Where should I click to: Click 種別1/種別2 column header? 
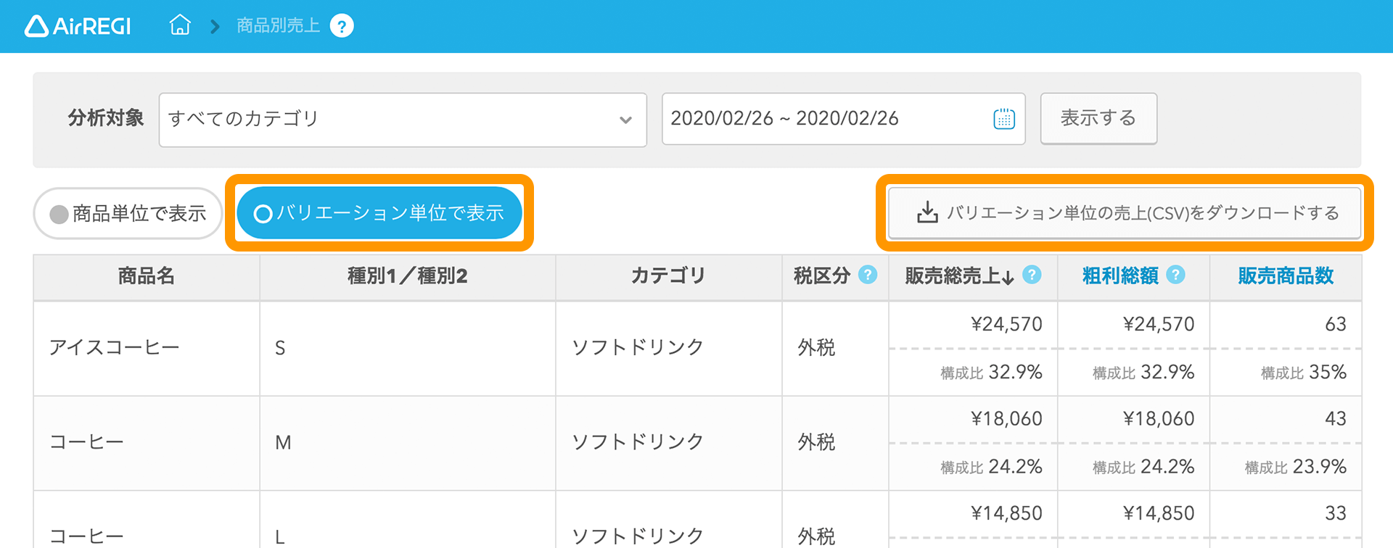(408, 275)
